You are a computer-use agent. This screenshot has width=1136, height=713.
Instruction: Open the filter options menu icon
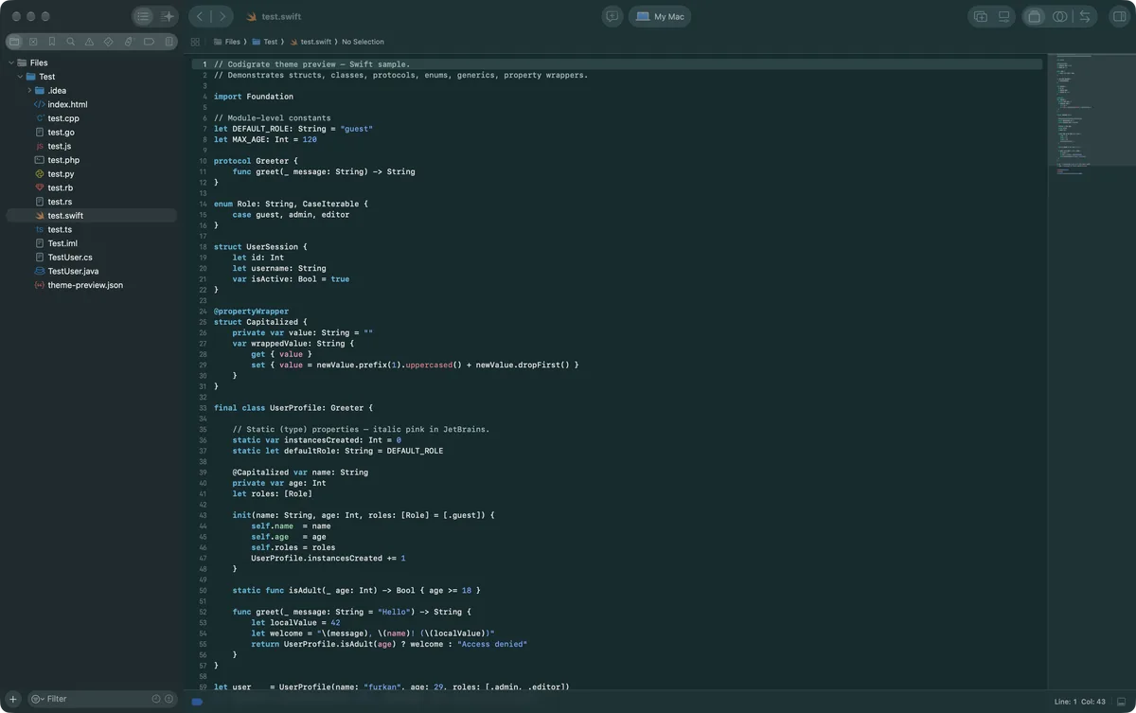tap(37, 699)
